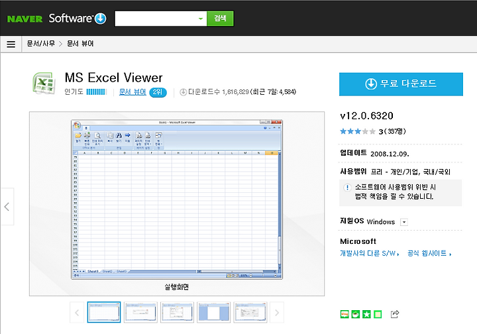Click the large Excel Viewer screenshot preview
This screenshot has width=477, height=334.
pyautogui.click(x=177, y=199)
